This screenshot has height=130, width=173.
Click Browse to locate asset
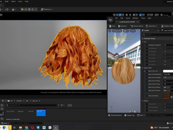click(122, 26)
